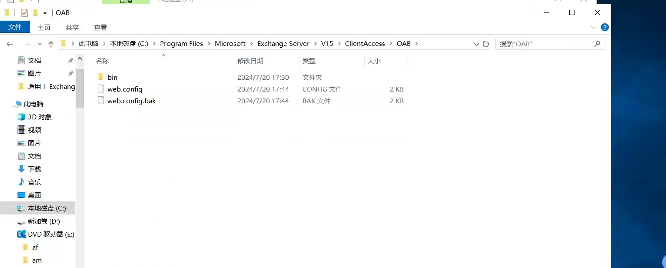This screenshot has width=666, height=268.
Task: Sort files by 类型 column header
Action: [309, 61]
